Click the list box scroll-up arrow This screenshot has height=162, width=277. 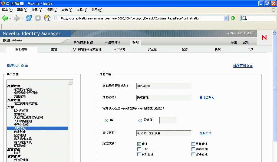coord(70,82)
